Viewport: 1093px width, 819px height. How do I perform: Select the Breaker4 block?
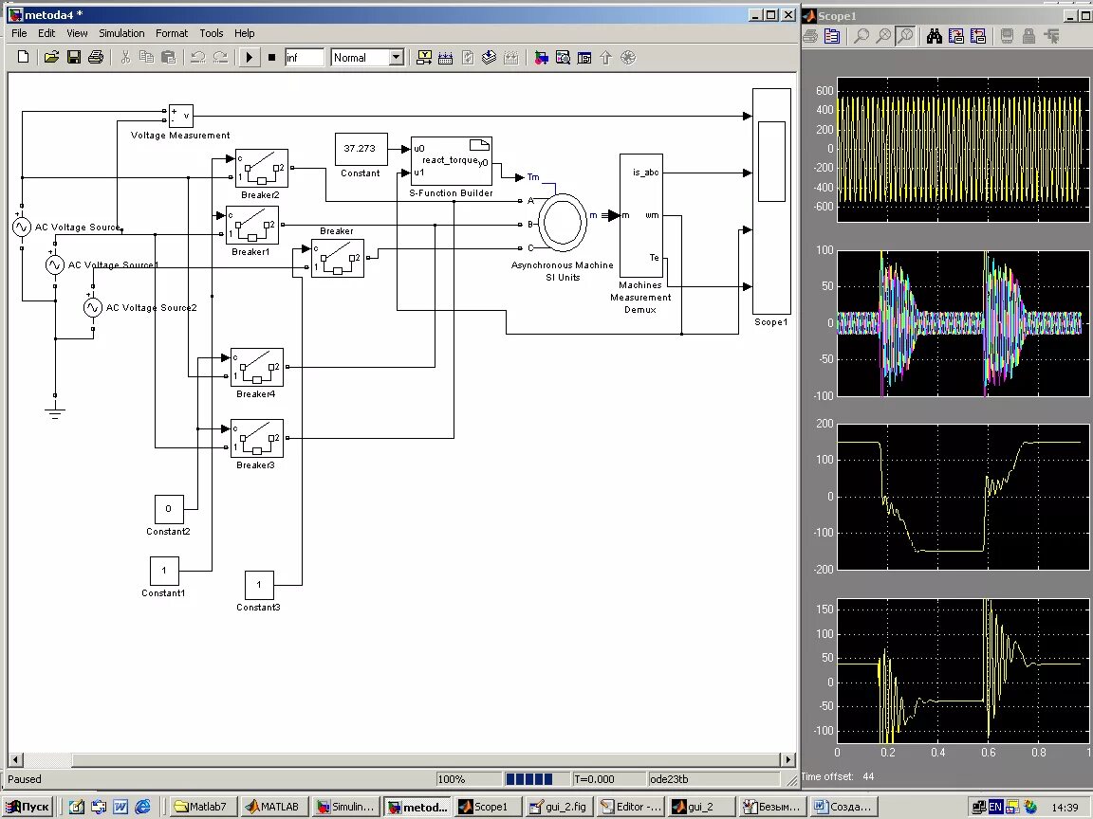(256, 367)
